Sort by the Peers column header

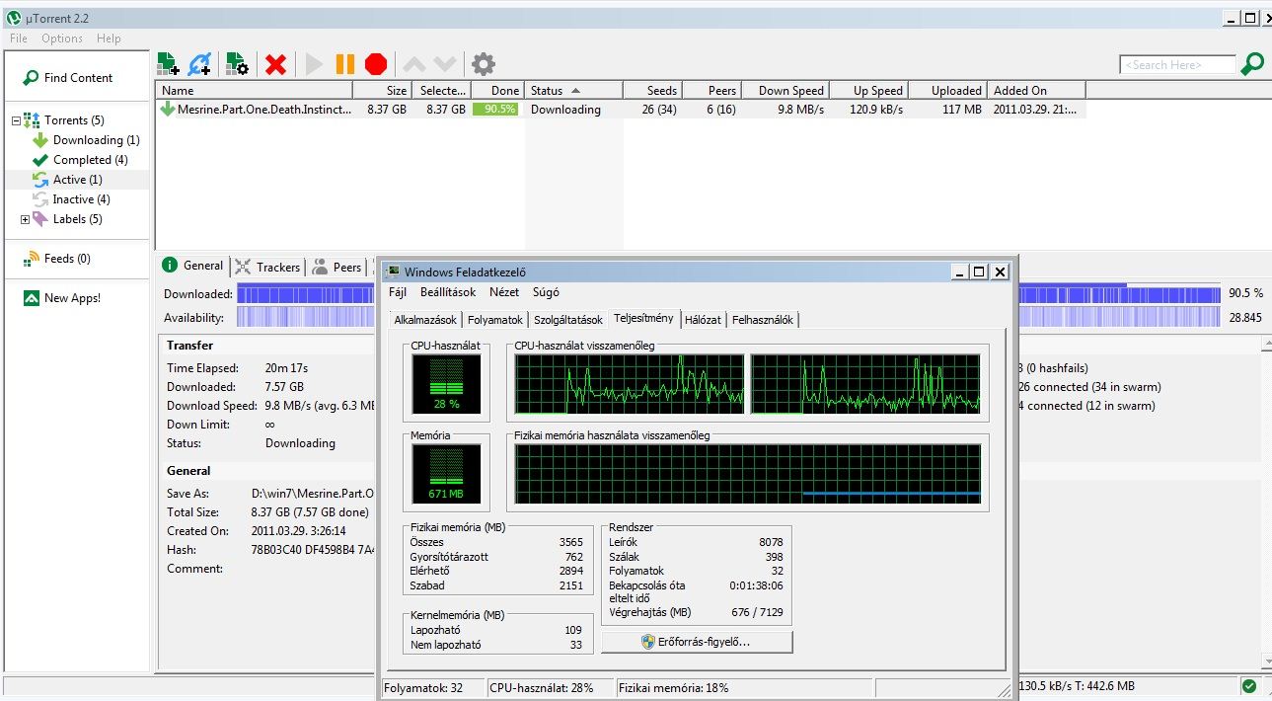(x=711, y=90)
